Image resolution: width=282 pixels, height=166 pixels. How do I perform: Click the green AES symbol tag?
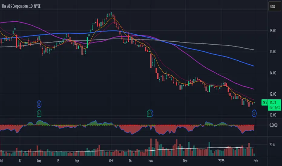click(264, 103)
